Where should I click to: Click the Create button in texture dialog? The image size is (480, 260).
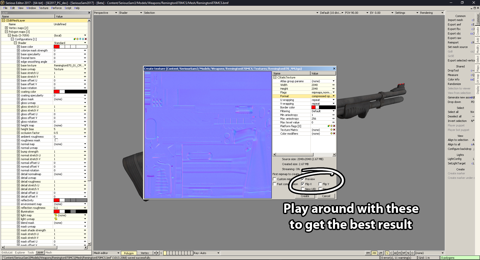pos(305,196)
